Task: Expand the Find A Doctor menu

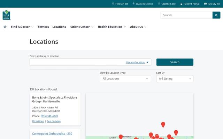Action: [22, 27]
